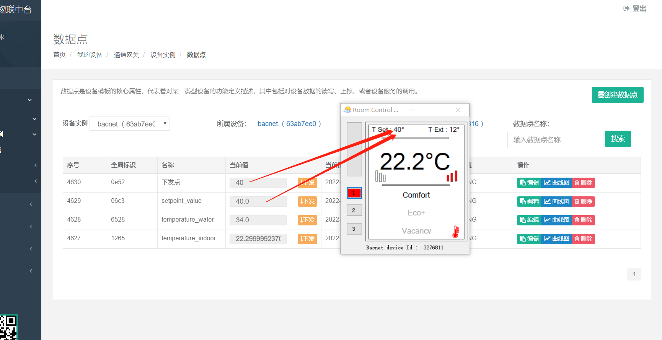
Task: Click 下发 send button for setpoint_value
Action: pyautogui.click(x=307, y=201)
